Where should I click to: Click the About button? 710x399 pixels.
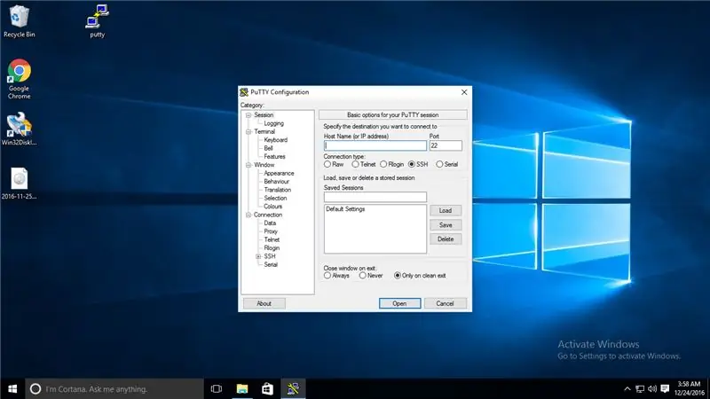264,303
